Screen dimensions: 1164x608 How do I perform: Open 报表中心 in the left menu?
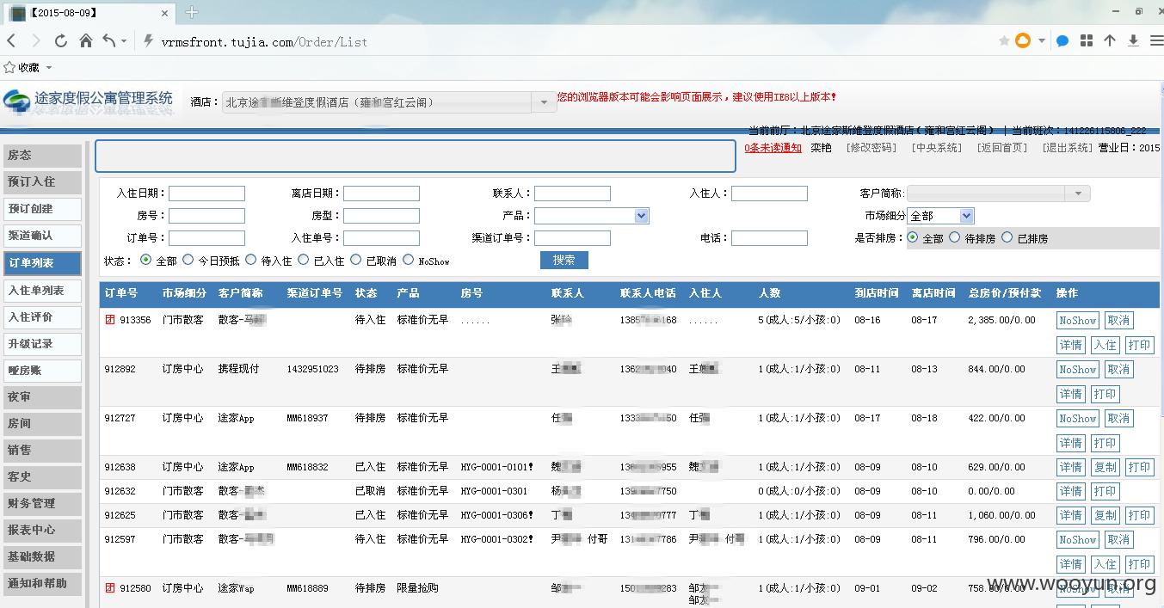tap(42, 530)
